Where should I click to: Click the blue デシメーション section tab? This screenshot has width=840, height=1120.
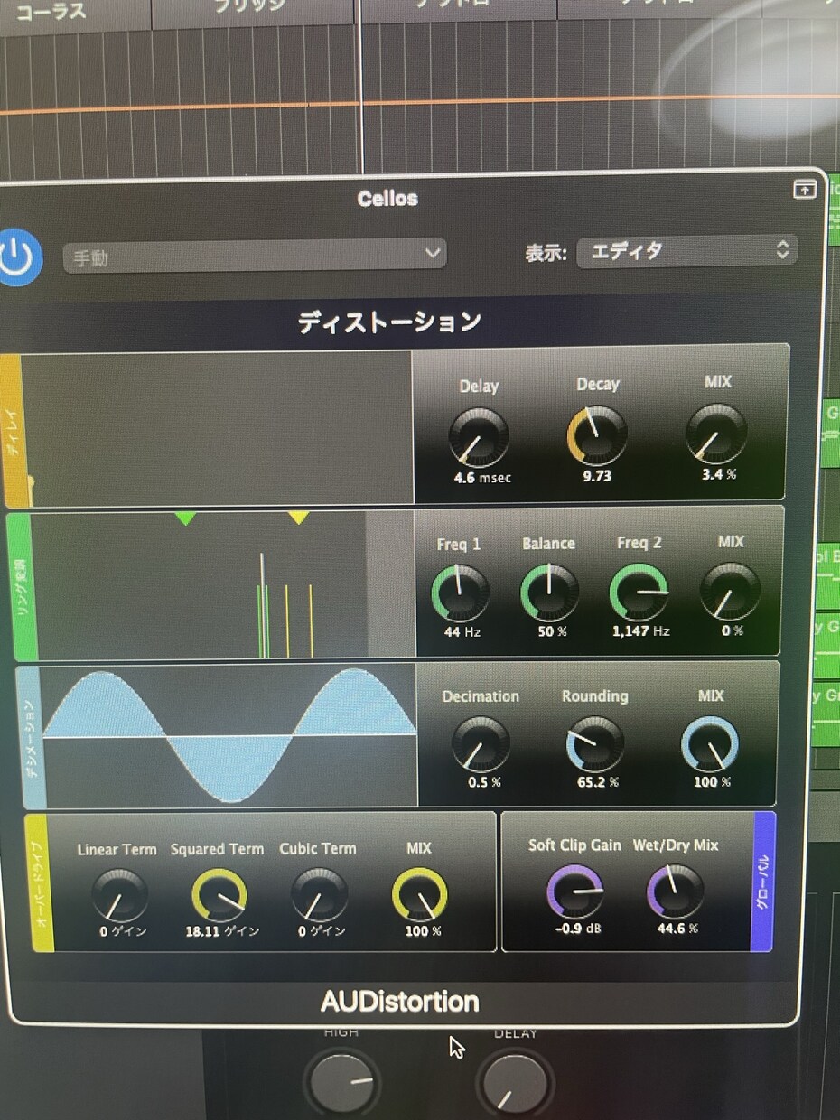tap(31, 737)
